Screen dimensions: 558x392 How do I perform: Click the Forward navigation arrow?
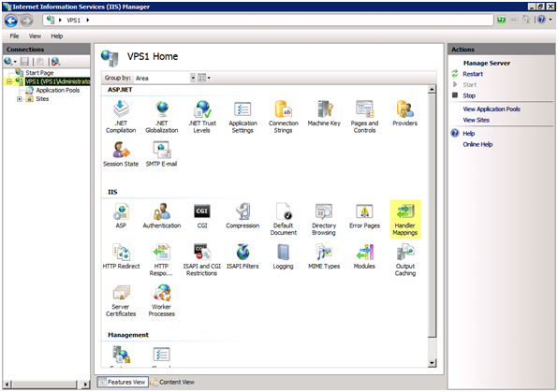pos(26,21)
